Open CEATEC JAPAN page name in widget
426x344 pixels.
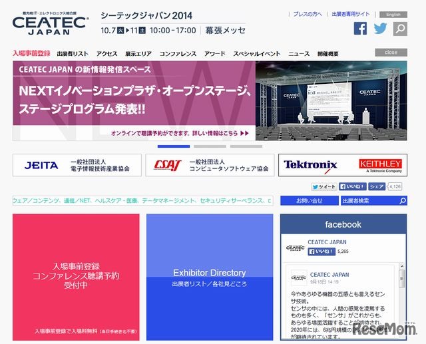[327, 242]
